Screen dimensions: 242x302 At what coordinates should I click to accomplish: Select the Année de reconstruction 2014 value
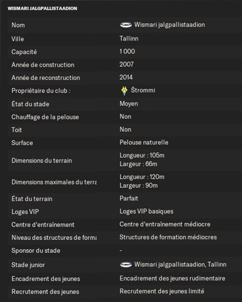pos(126,78)
